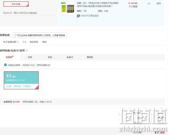Click the 可叠加 tag on coupon

(27, 86)
